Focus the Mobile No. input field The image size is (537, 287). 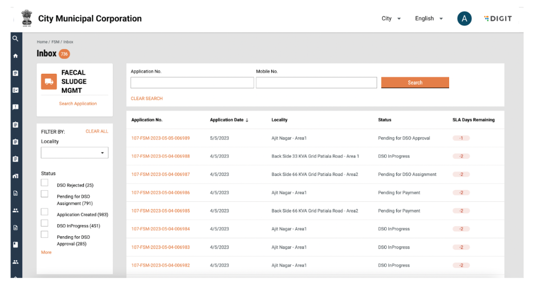(x=316, y=83)
